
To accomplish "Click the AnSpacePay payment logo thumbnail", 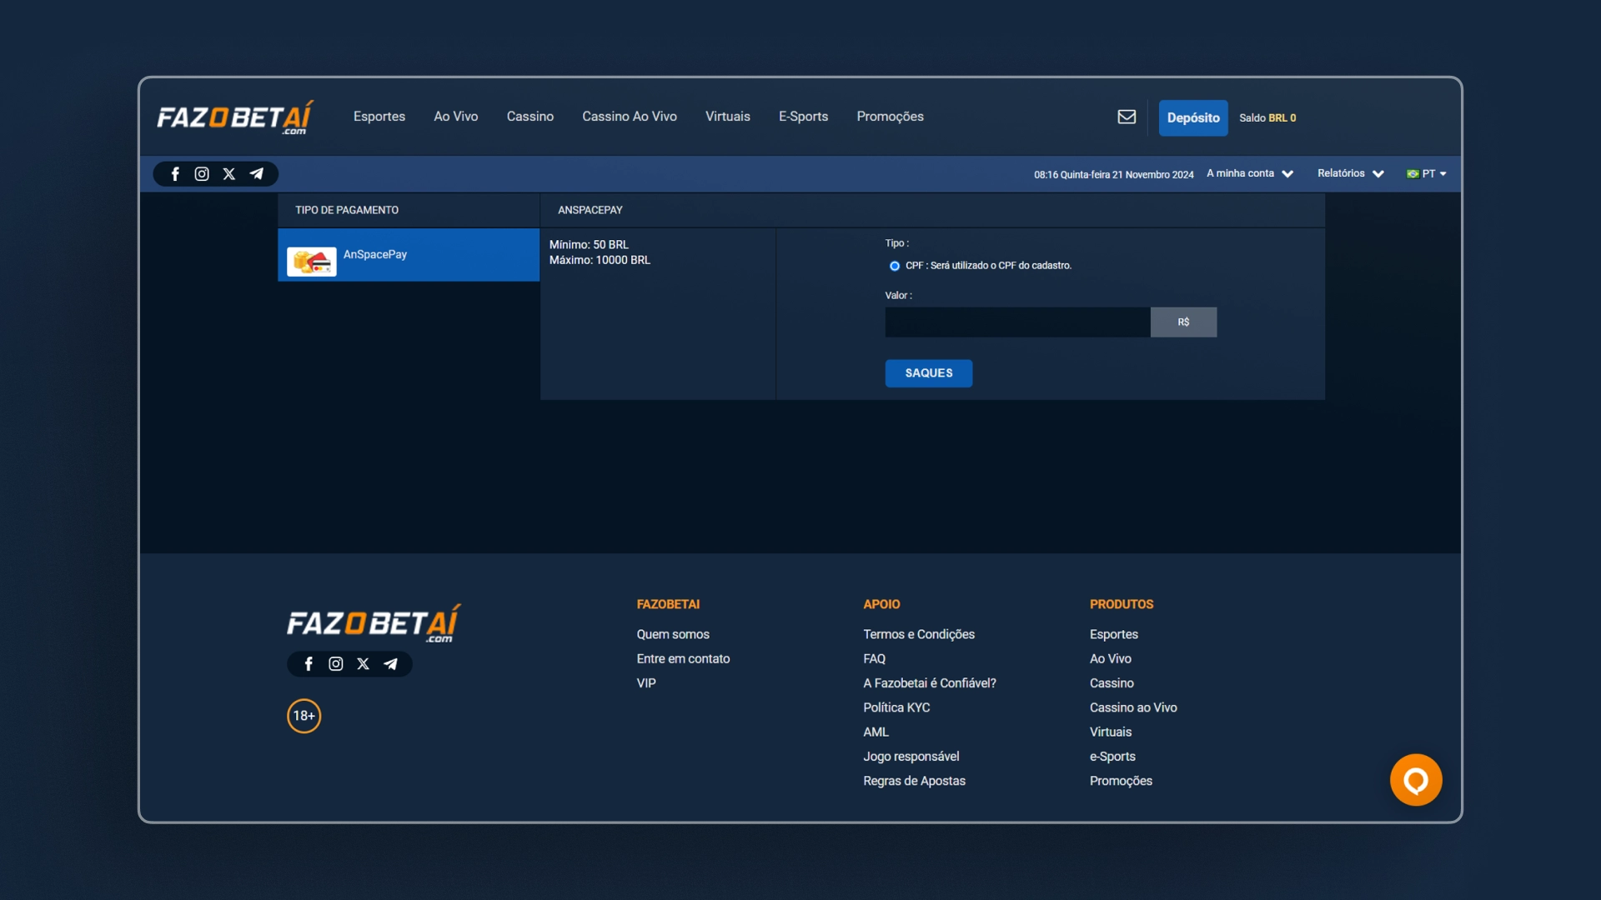I will [x=312, y=261].
